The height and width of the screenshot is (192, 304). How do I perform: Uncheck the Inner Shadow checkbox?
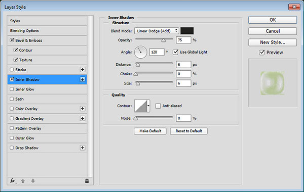click(12, 79)
